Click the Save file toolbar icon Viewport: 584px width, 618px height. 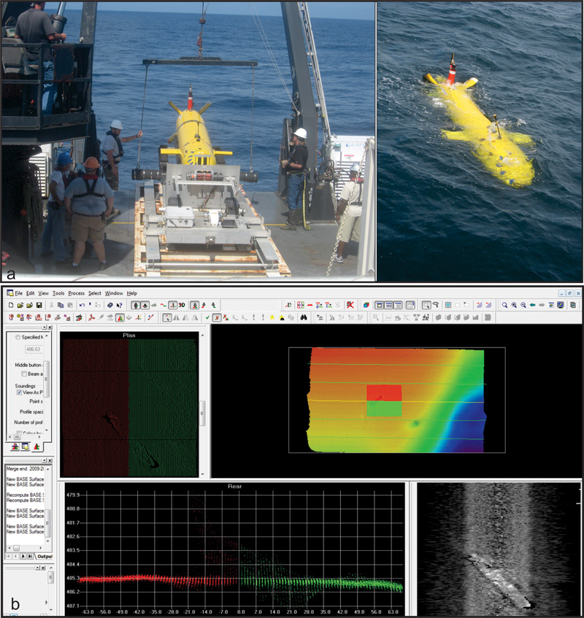tap(38, 304)
